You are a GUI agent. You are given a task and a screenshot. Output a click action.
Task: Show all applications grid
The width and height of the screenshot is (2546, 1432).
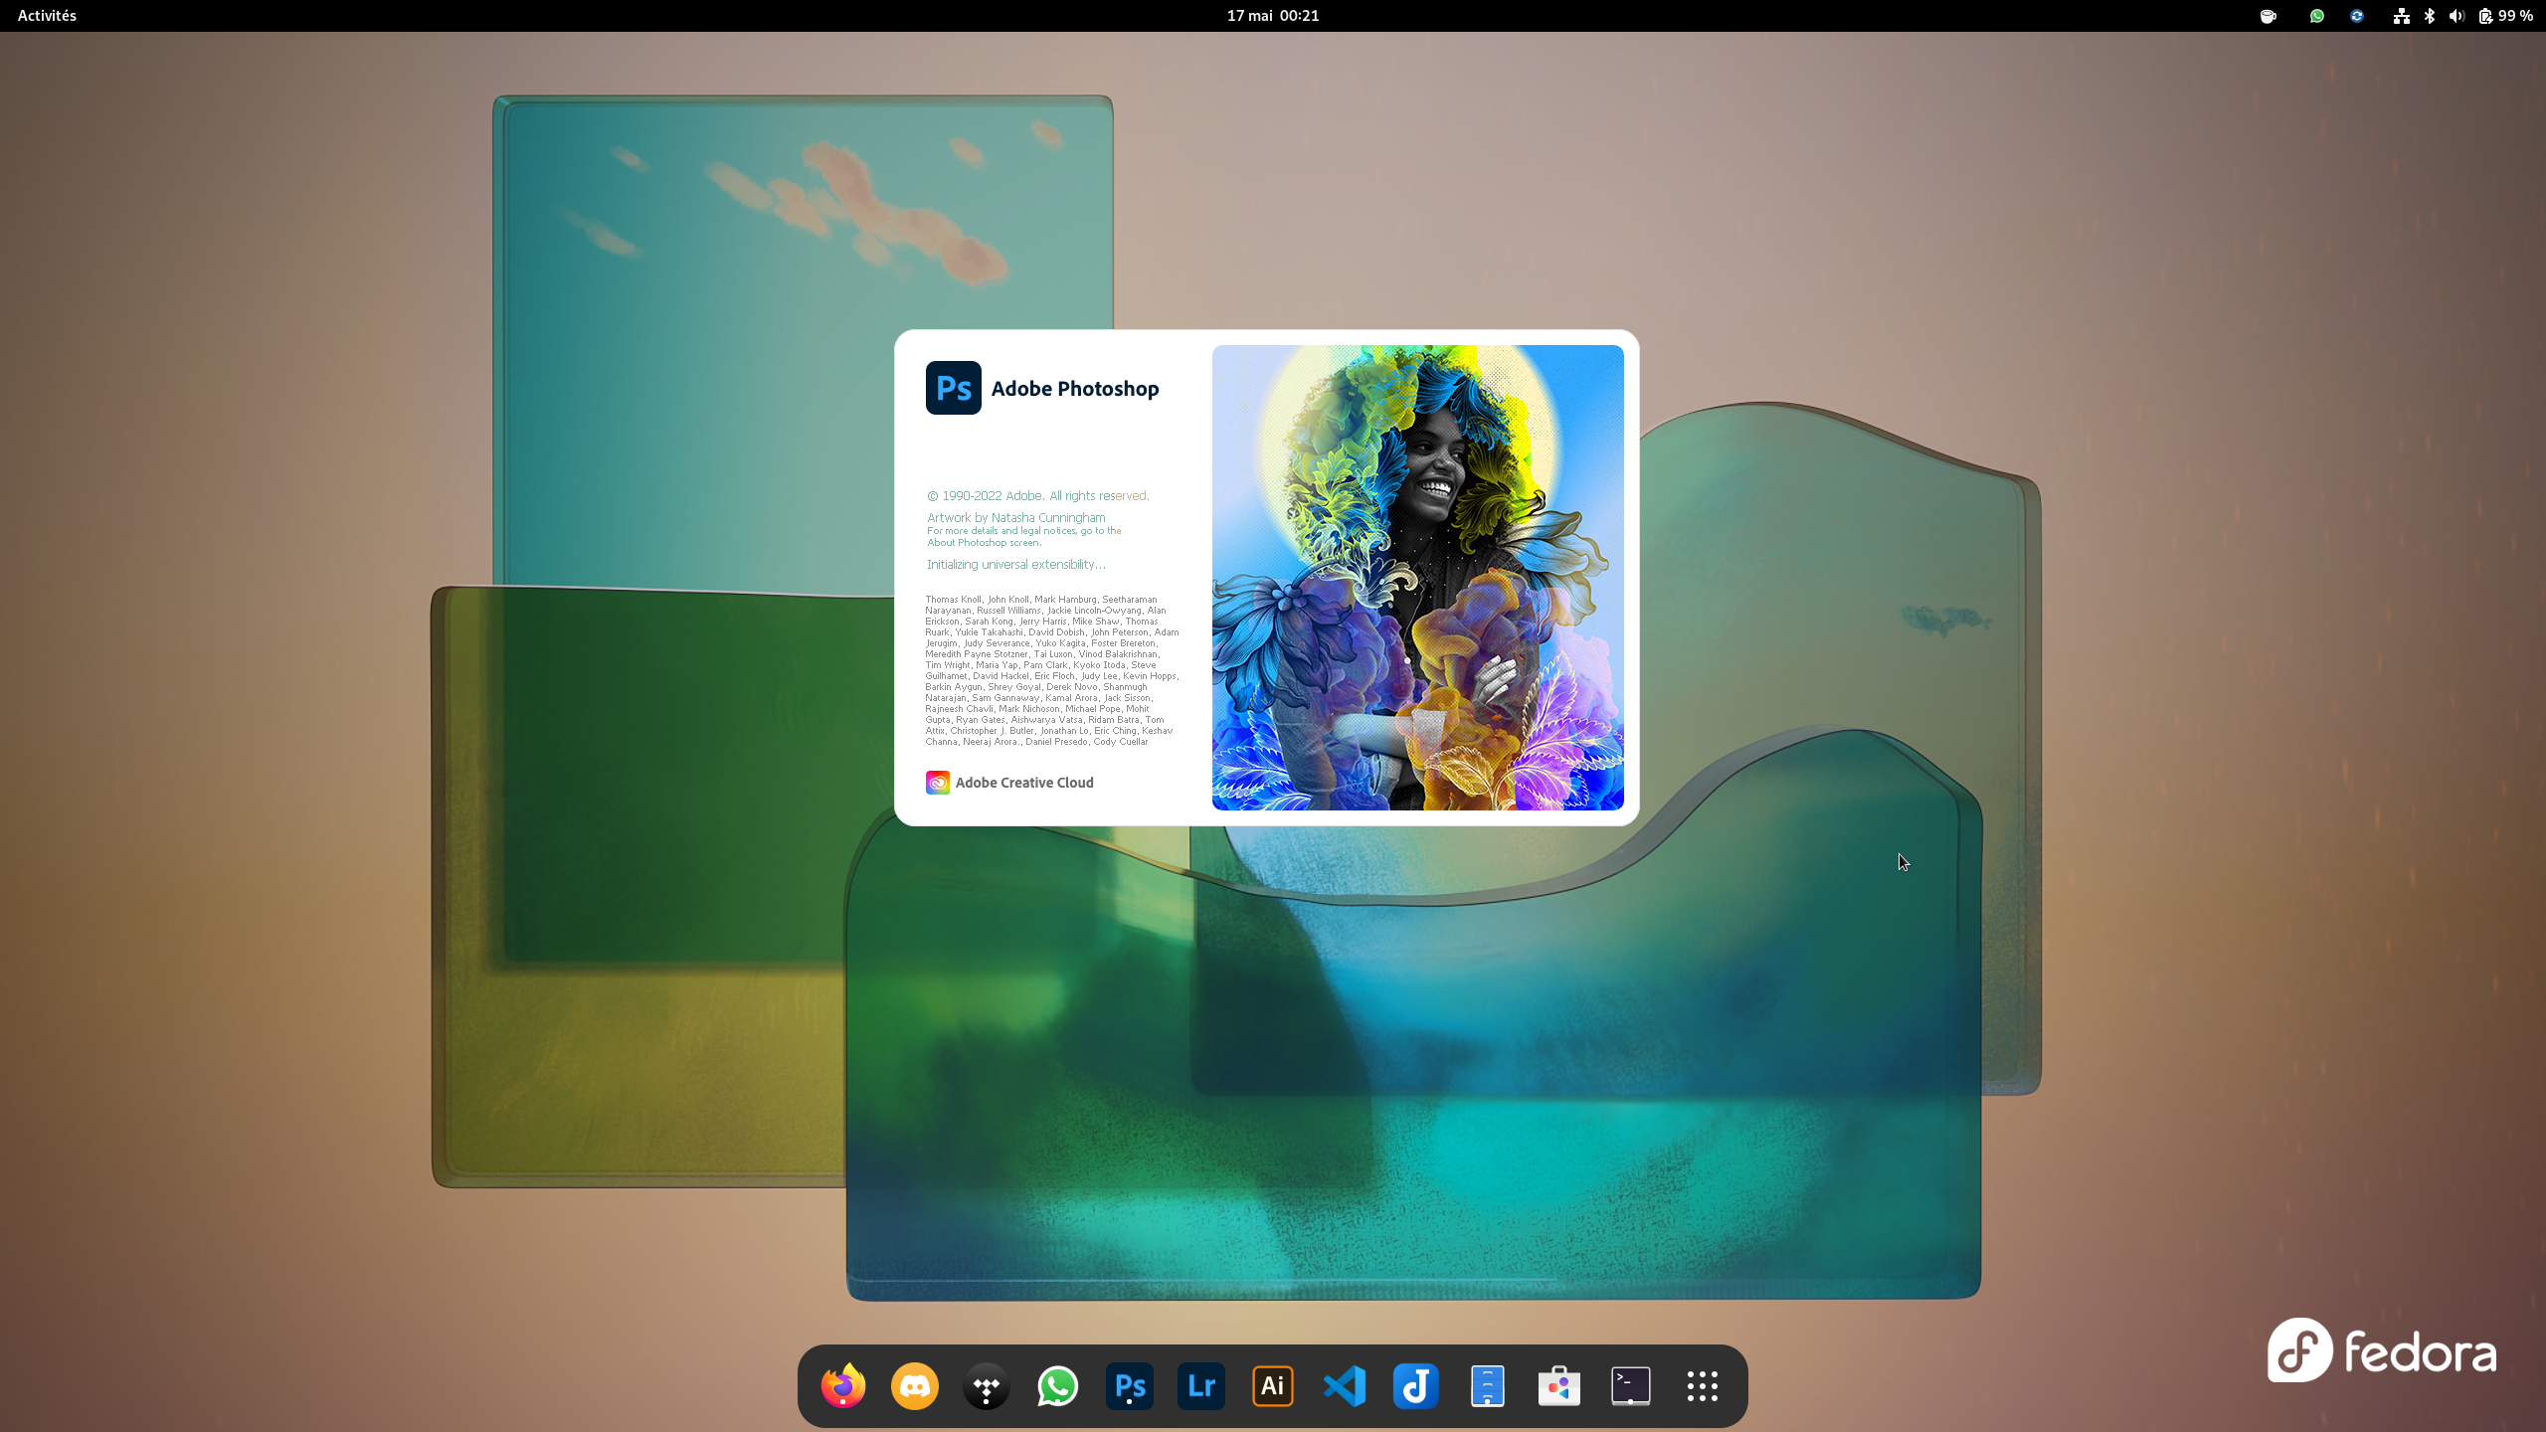point(1703,1385)
